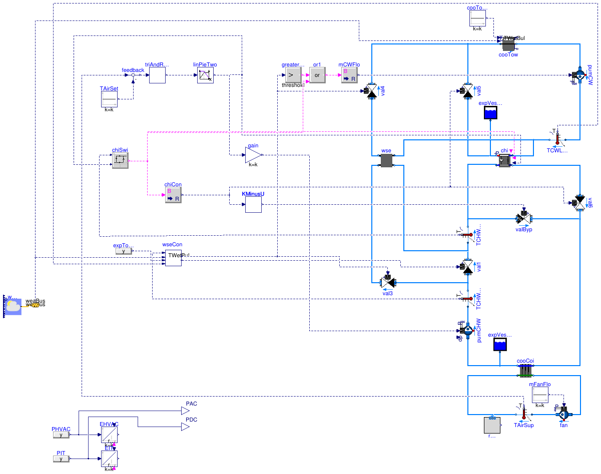The height and width of the screenshot is (474, 601).
Task: Click the wseCon controller block
Action: pos(173,258)
